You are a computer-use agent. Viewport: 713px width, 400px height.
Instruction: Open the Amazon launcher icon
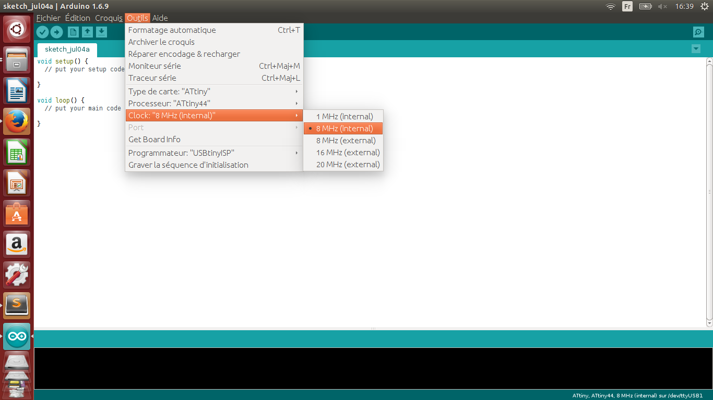click(17, 244)
